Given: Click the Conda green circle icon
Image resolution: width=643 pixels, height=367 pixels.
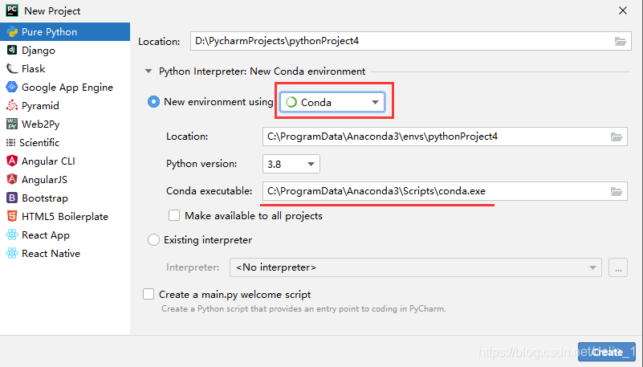Looking at the screenshot, I should [x=291, y=102].
